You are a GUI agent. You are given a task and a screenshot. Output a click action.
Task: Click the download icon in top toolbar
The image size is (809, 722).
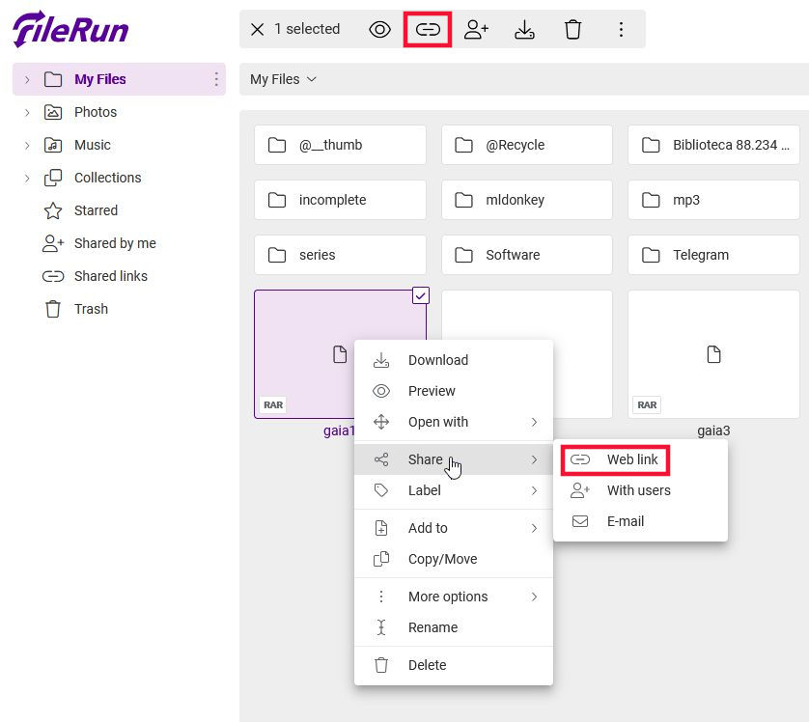coord(524,30)
